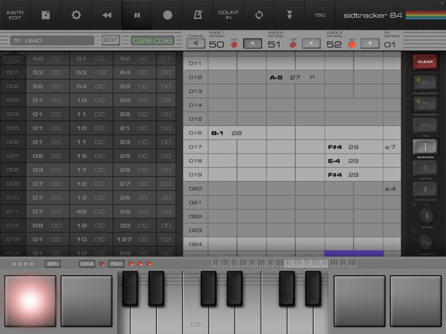Open help via the question mark
This screenshot has height=334, width=446.
(x=442, y=3)
